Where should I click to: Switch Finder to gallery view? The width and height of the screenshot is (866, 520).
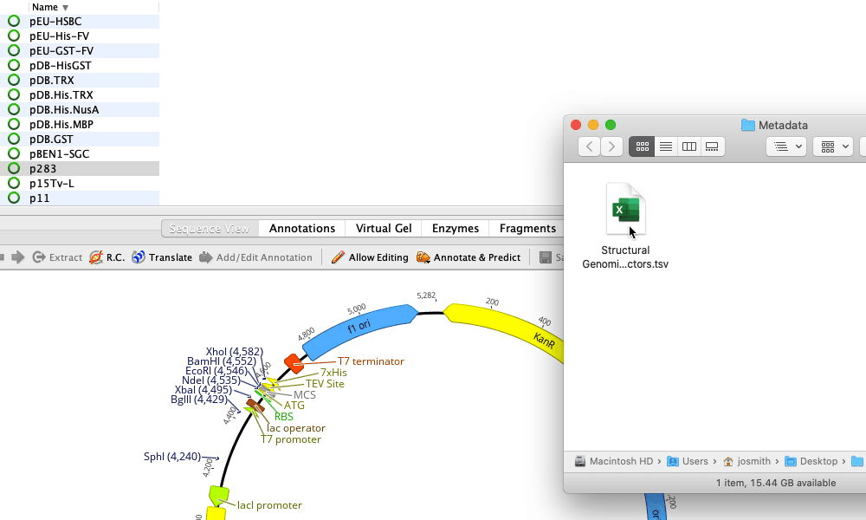click(x=713, y=146)
